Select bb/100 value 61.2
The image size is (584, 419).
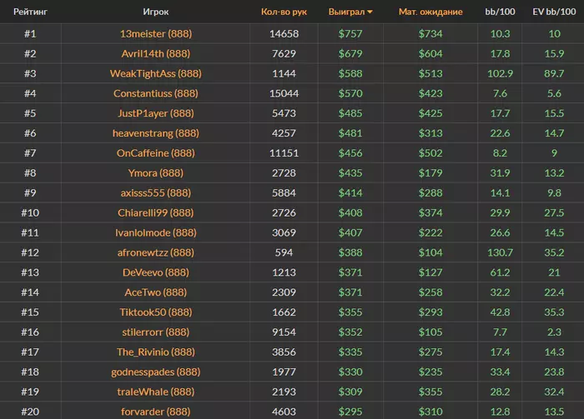coord(500,272)
